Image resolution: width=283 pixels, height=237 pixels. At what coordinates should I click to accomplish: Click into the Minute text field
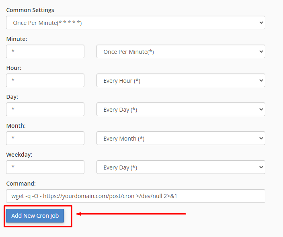pos(45,52)
